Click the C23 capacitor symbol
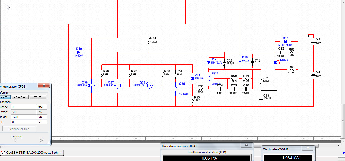This screenshot has width=345, height=161. pos(281,52)
